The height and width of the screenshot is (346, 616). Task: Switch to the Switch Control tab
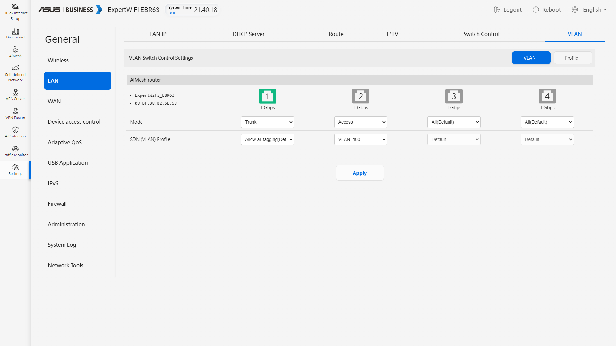(481, 34)
